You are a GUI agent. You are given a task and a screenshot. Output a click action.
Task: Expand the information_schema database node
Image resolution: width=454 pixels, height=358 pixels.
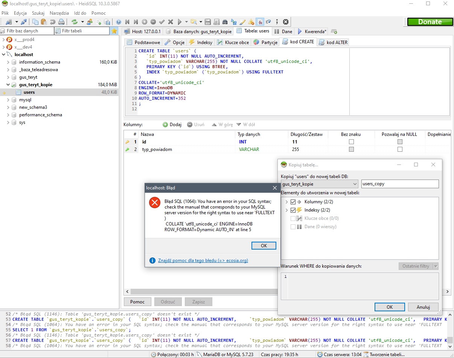point(8,62)
